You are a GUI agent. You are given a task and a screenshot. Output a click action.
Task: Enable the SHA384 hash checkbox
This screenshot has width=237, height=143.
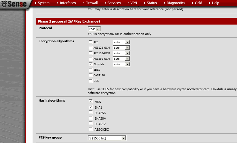(90, 118)
